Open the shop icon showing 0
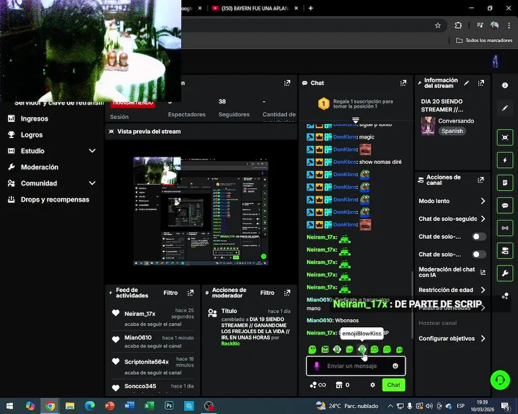This screenshot has height=414, width=518. (x=342, y=385)
